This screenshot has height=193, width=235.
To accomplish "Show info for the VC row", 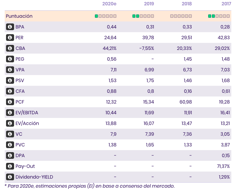I will click(10, 134).
